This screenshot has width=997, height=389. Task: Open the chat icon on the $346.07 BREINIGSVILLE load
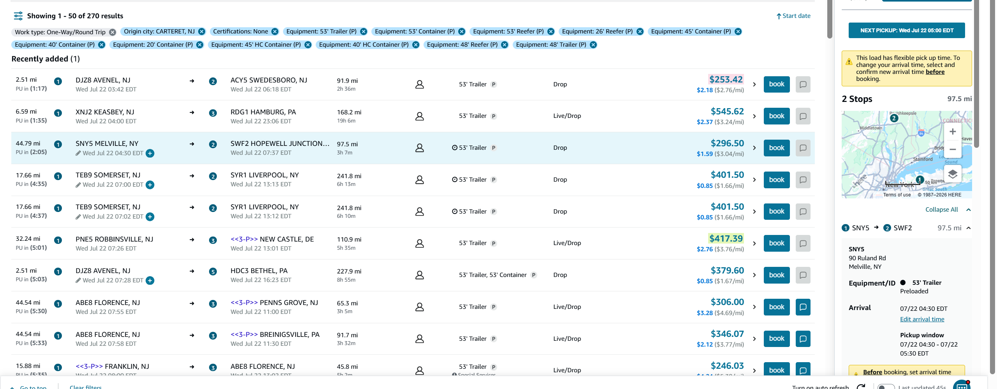pos(803,339)
